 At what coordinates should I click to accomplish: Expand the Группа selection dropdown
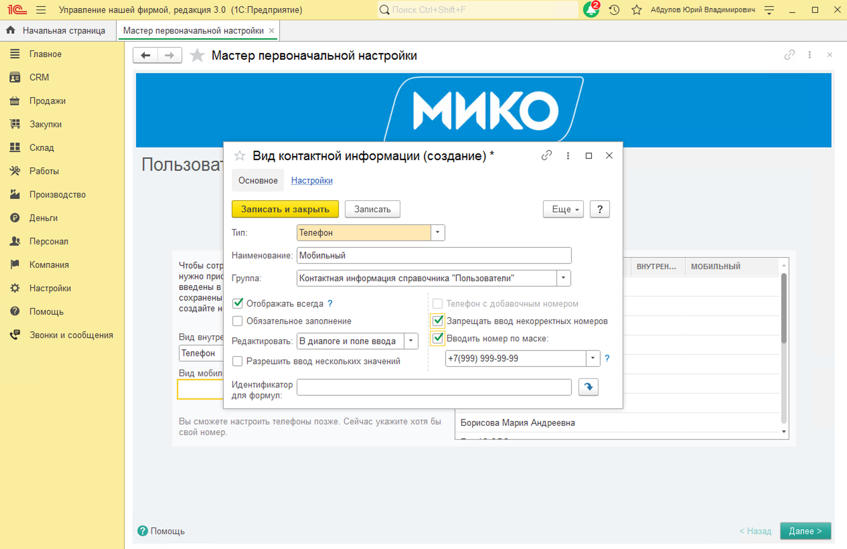point(563,278)
